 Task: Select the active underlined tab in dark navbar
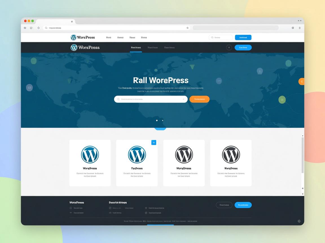(136, 48)
